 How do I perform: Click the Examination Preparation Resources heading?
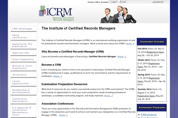pos(64,84)
